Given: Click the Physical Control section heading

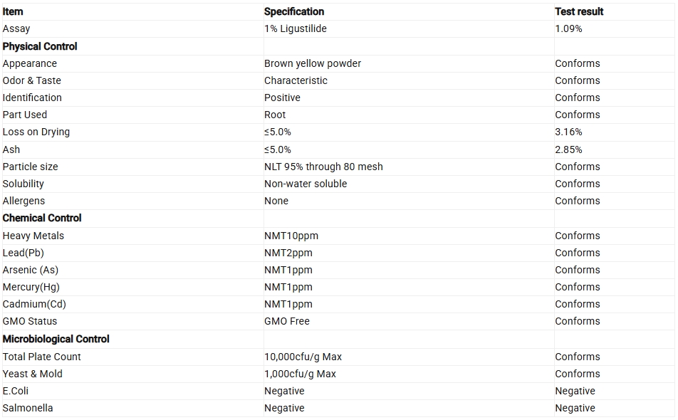Looking at the screenshot, I should tap(40, 46).
